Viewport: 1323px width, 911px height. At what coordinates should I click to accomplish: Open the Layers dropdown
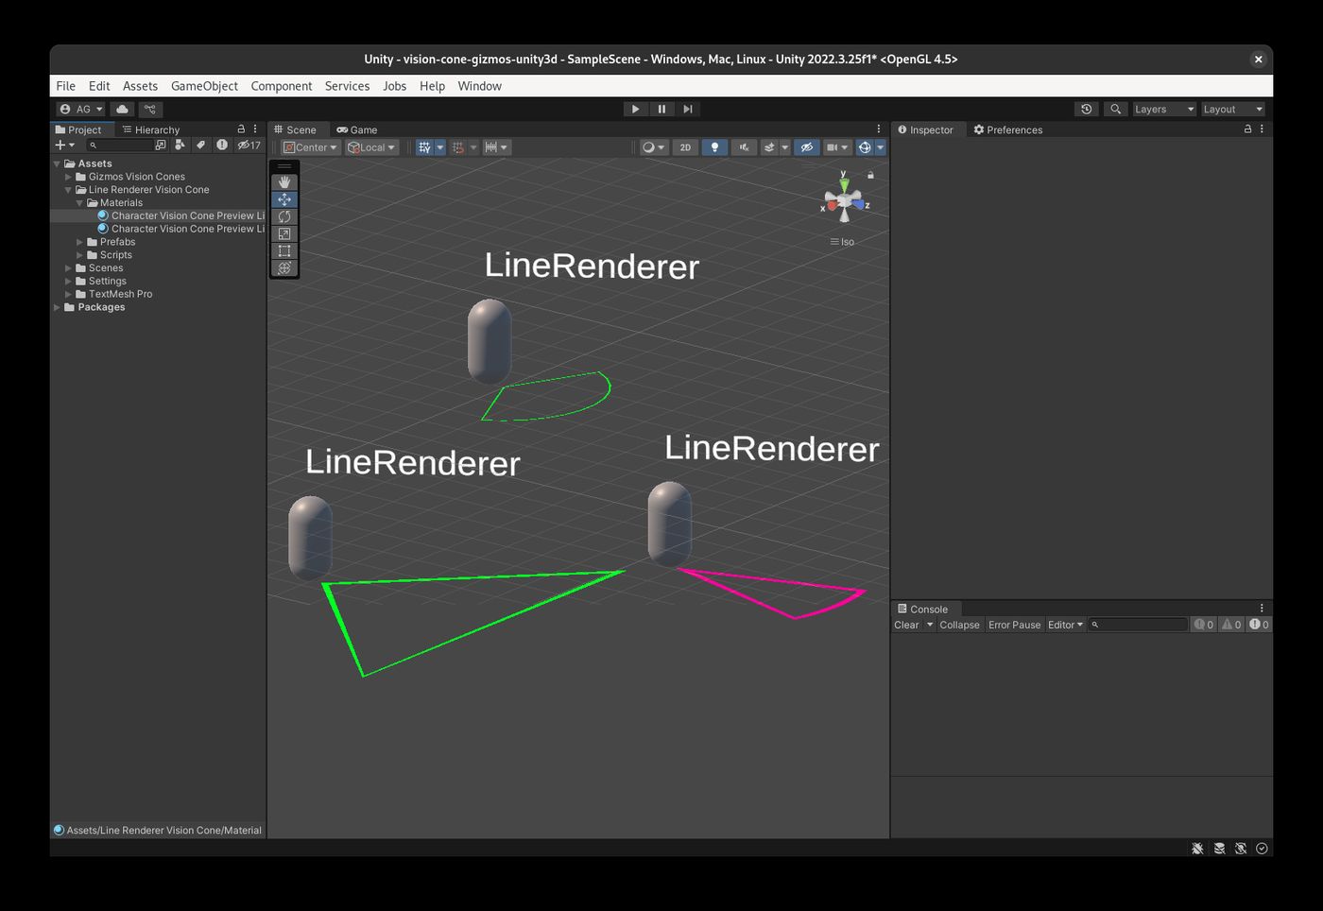coord(1164,109)
